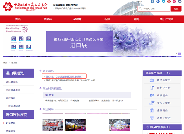This screenshot has height=134, width=184.
Task: Click the building materials tools icon in banner
Action: (21, 38)
